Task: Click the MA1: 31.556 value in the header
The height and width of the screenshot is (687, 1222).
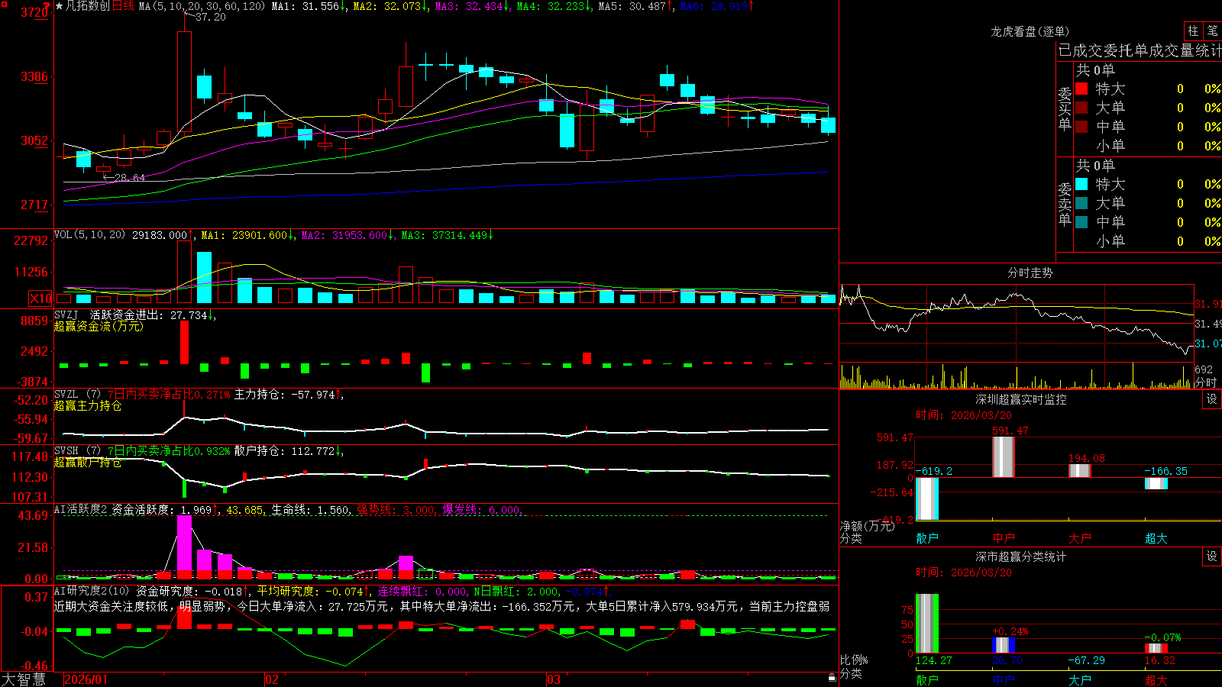Action: [305, 6]
